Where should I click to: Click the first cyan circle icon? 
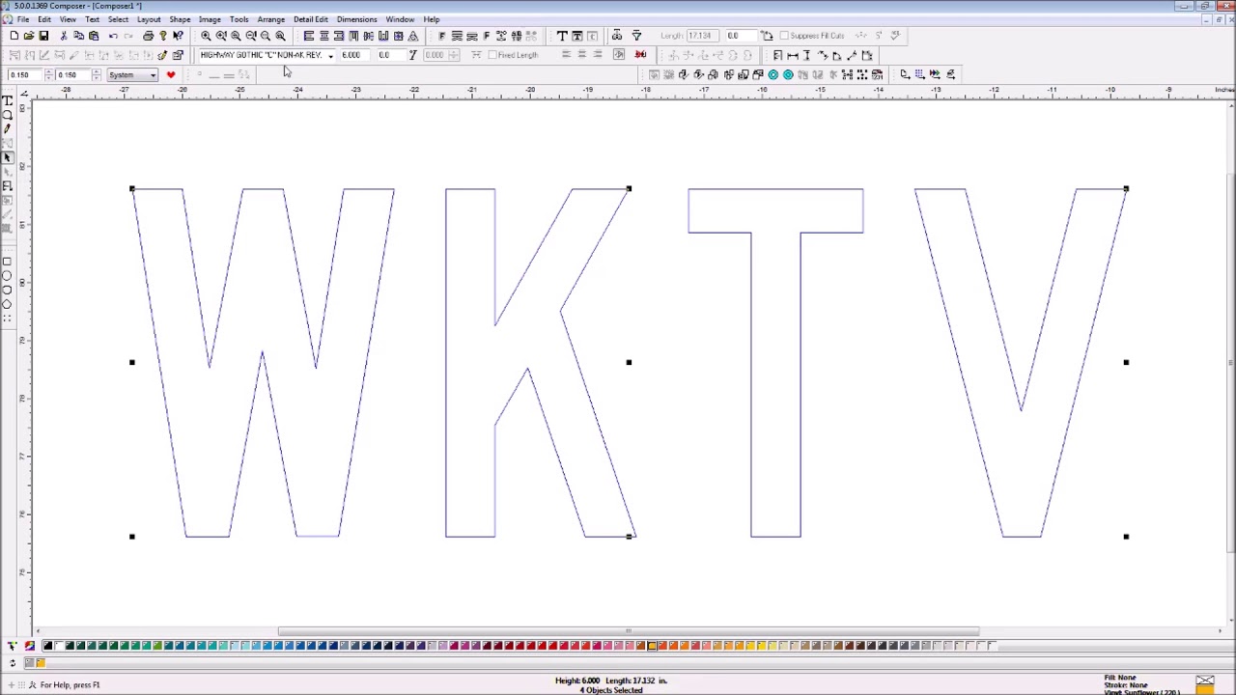click(x=772, y=74)
